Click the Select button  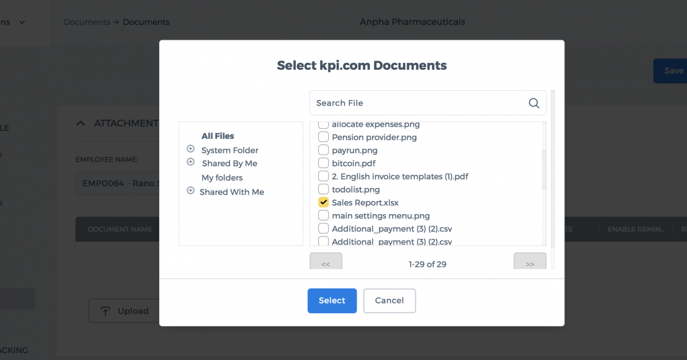point(332,301)
